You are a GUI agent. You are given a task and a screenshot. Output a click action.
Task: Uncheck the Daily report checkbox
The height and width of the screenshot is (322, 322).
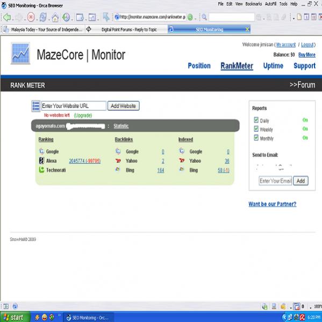pos(256,120)
